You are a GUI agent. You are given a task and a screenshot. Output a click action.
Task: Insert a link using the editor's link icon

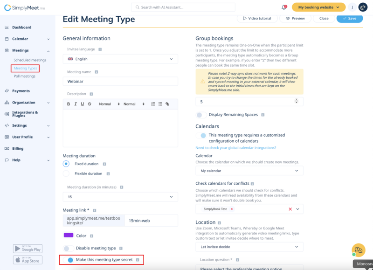[167, 103]
